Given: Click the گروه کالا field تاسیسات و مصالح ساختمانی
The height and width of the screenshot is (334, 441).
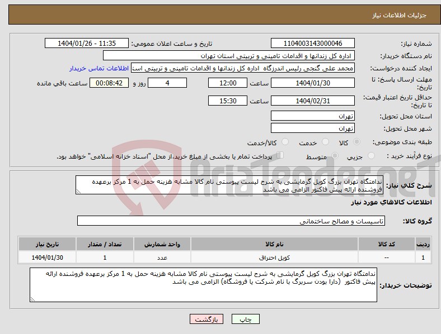Looking at the screenshot, I should tap(231, 221).
